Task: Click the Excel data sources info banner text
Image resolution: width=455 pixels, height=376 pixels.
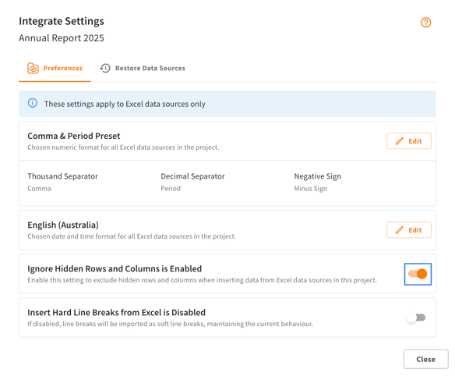Action: pyautogui.click(x=125, y=104)
